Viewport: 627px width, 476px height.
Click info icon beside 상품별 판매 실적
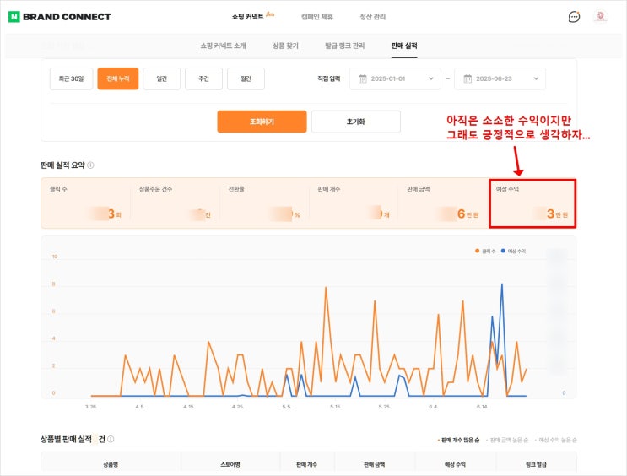tap(111, 439)
